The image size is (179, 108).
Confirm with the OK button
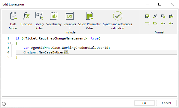(144, 103)
